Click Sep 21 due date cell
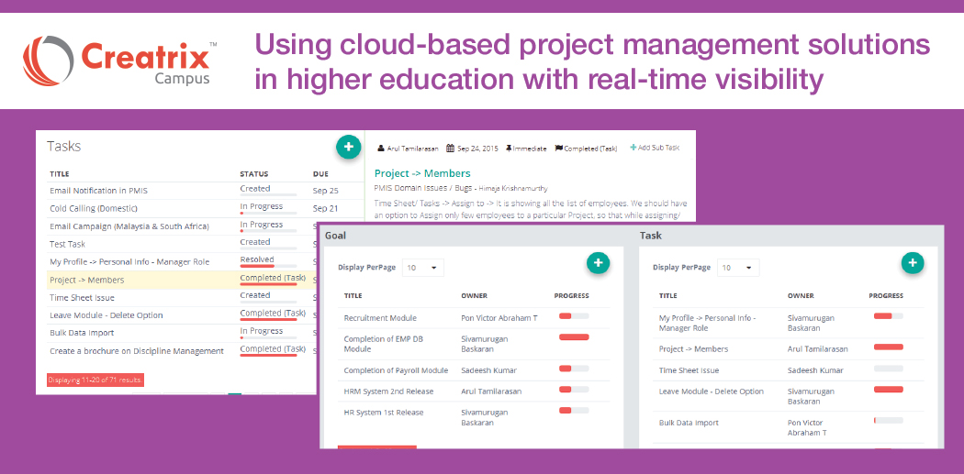Image resolution: width=964 pixels, height=474 pixels. 325,208
